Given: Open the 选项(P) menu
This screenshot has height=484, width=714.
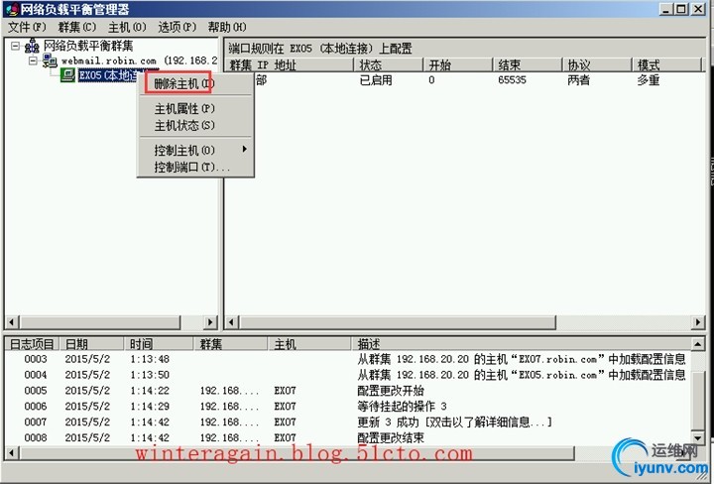Looking at the screenshot, I should pyautogui.click(x=178, y=27).
